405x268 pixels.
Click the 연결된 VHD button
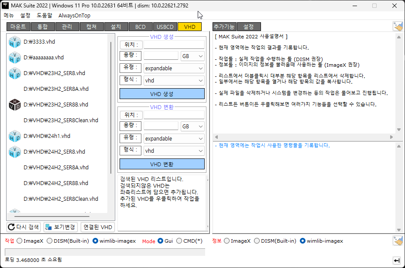[x=98, y=227]
